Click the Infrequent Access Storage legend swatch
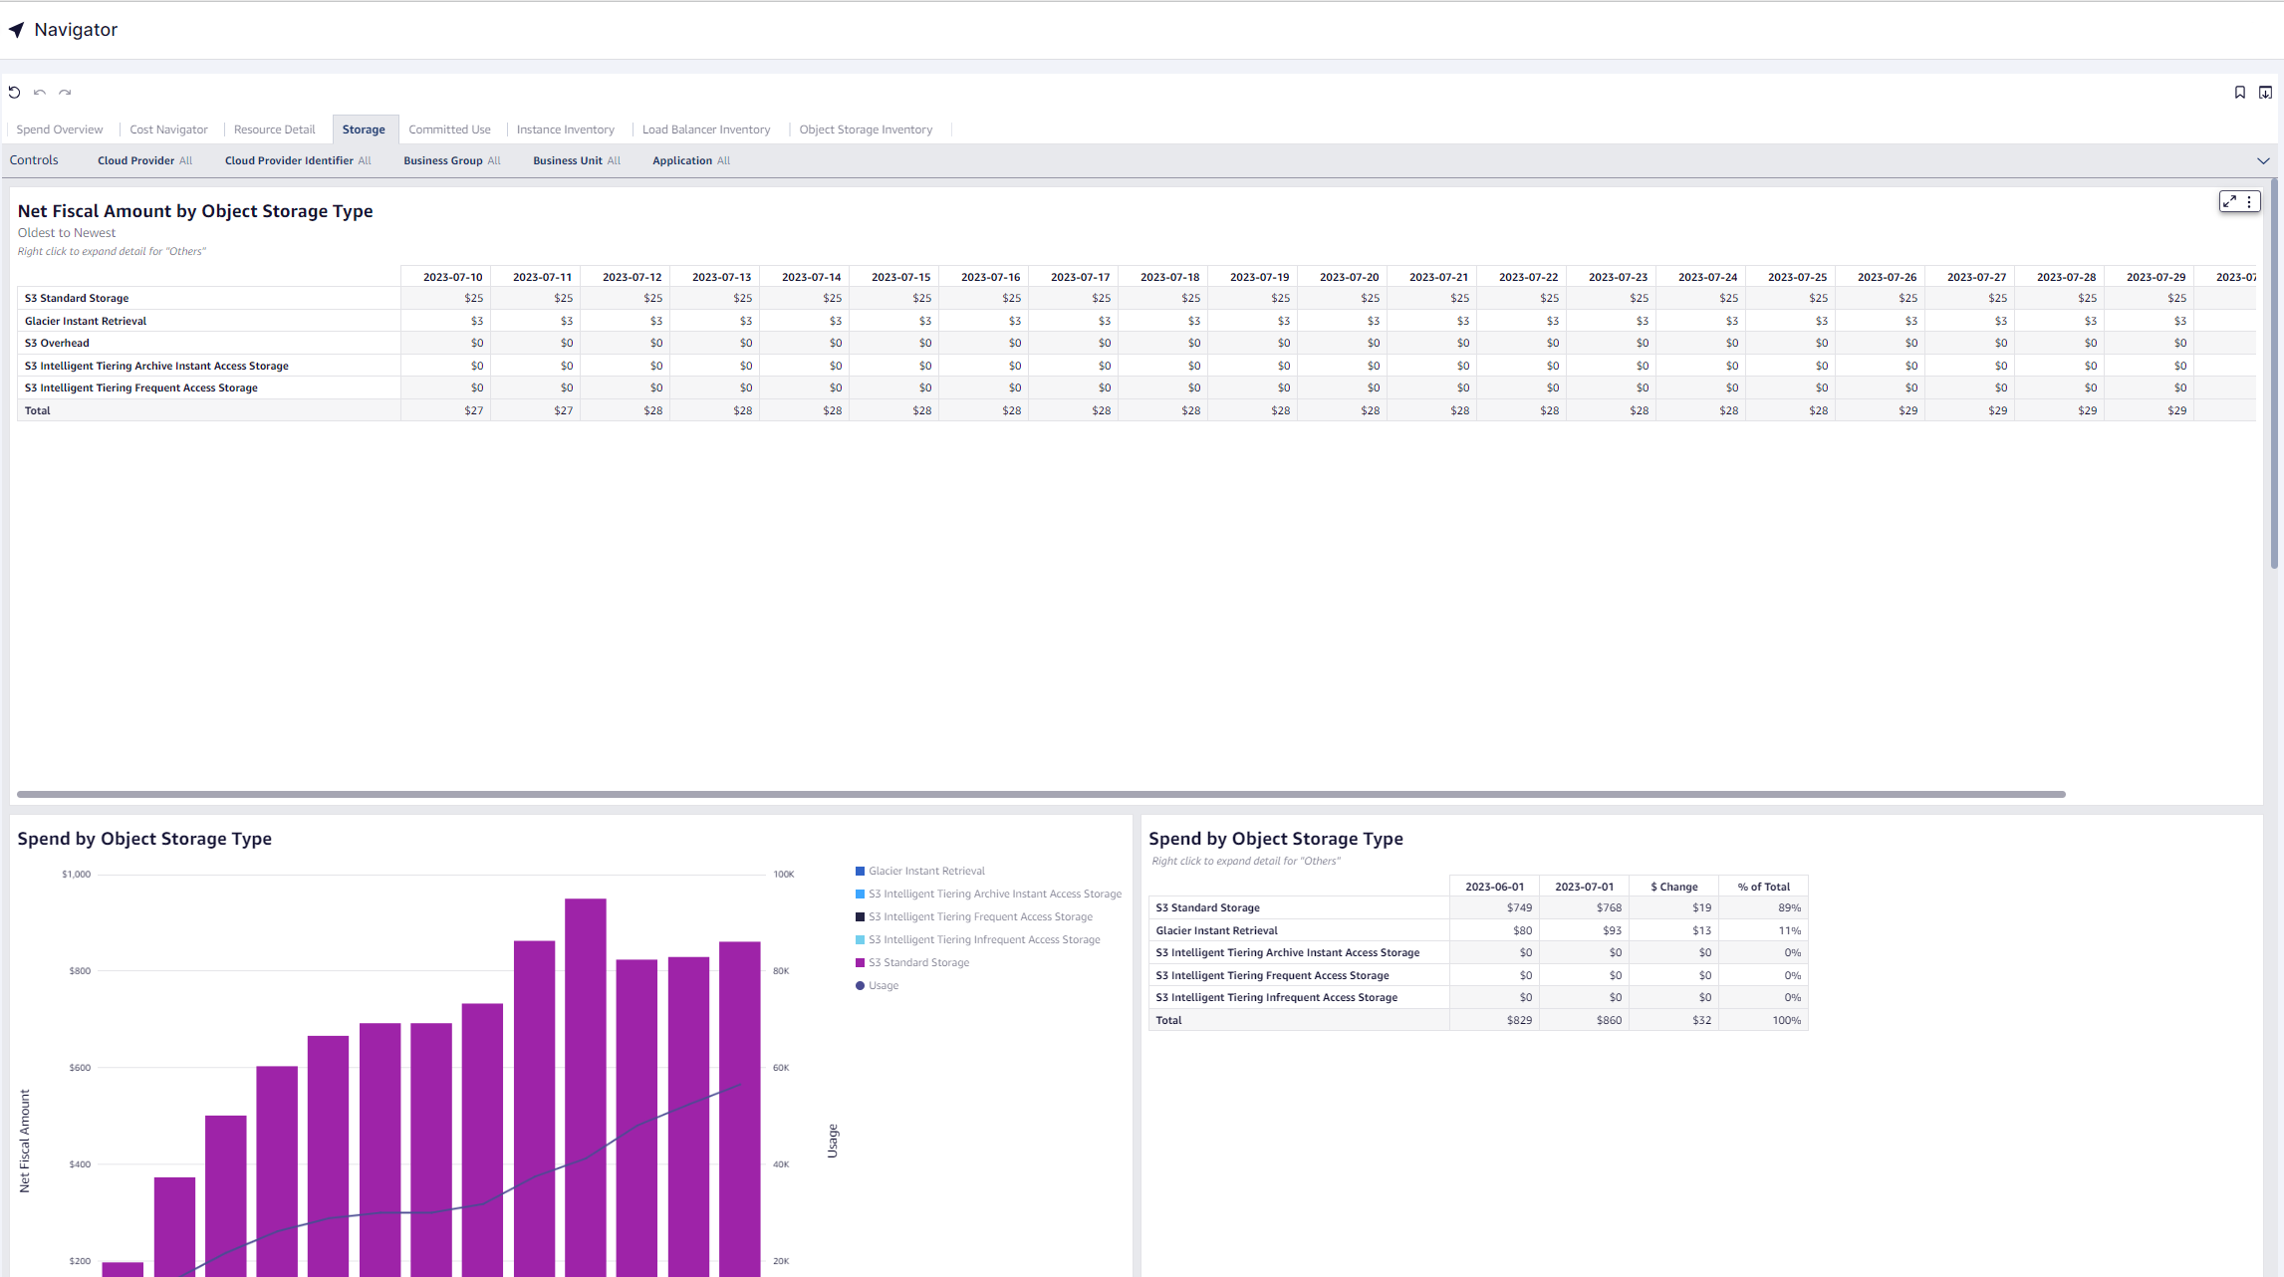2284x1277 pixels. point(860,940)
